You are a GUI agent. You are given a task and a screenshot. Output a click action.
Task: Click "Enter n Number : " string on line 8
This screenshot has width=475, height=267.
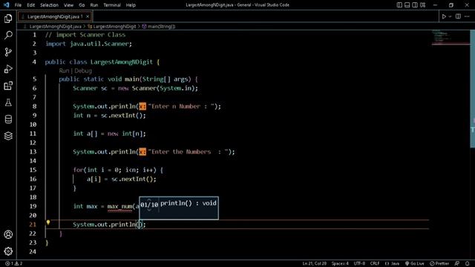[x=181, y=107]
